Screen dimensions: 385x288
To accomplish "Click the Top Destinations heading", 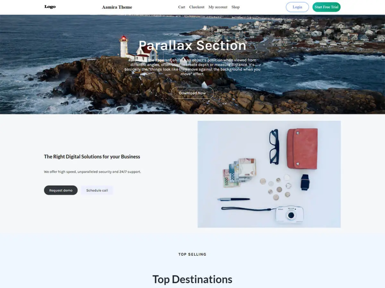I will click(192, 279).
